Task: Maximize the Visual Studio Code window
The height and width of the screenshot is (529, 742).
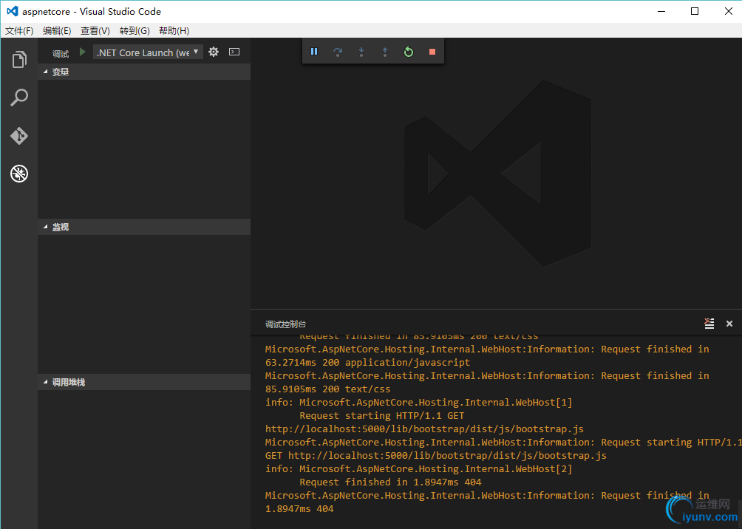Action: pyautogui.click(x=695, y=11)
